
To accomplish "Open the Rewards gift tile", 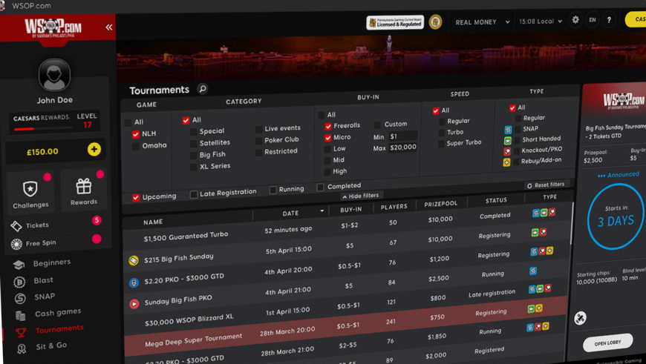I will click(x=84, y=190).
